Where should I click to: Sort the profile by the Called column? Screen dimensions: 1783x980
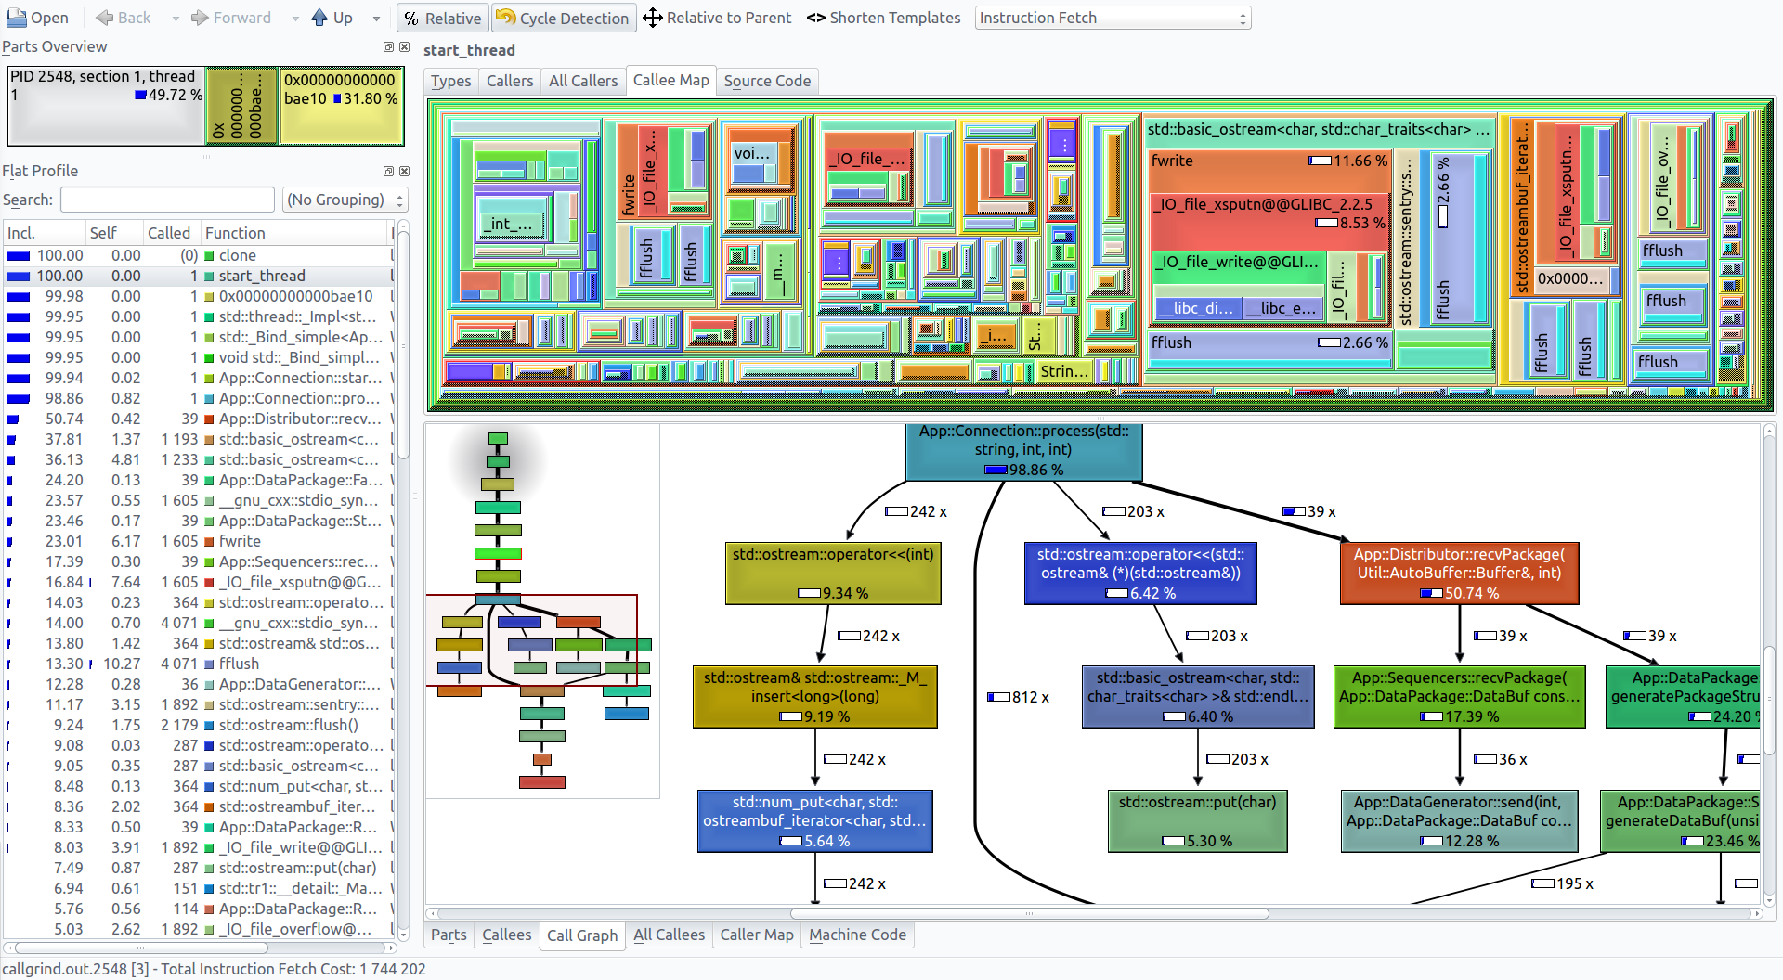tap(168, 233)
